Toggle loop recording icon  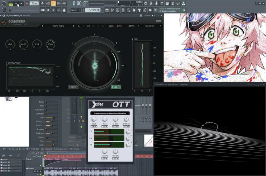[x=64, y=3]
